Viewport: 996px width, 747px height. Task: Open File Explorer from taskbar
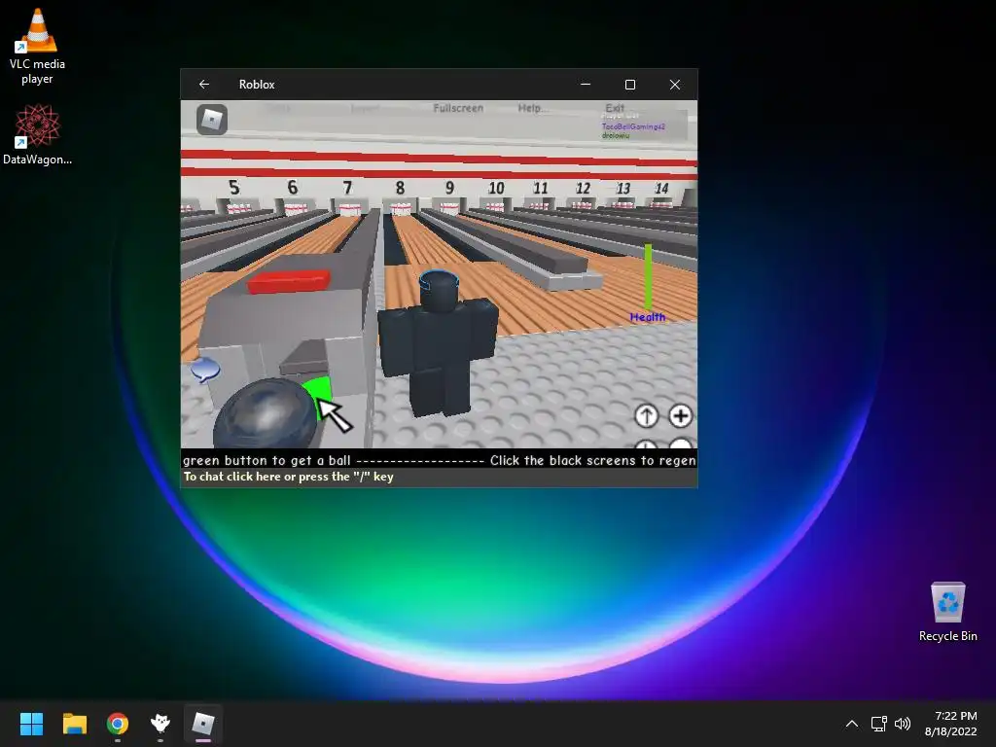pyautogui.click(x=74, y=724)
